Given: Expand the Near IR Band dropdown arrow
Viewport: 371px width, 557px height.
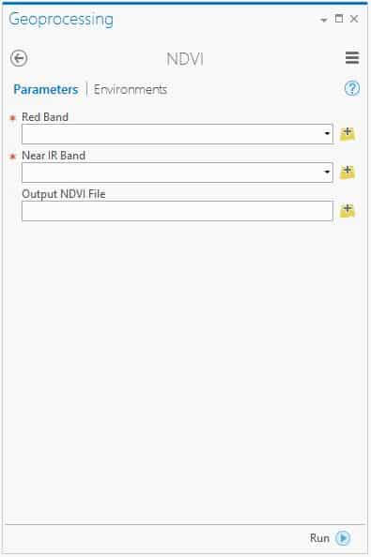Looking at the screenshot, I should (x=327, y=173).
